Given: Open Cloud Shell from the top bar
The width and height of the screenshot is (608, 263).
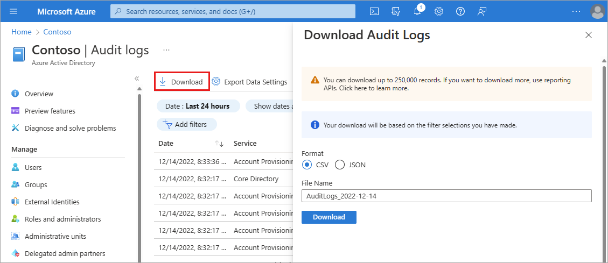Looking at the screenshot, I should tap(373, 11).
